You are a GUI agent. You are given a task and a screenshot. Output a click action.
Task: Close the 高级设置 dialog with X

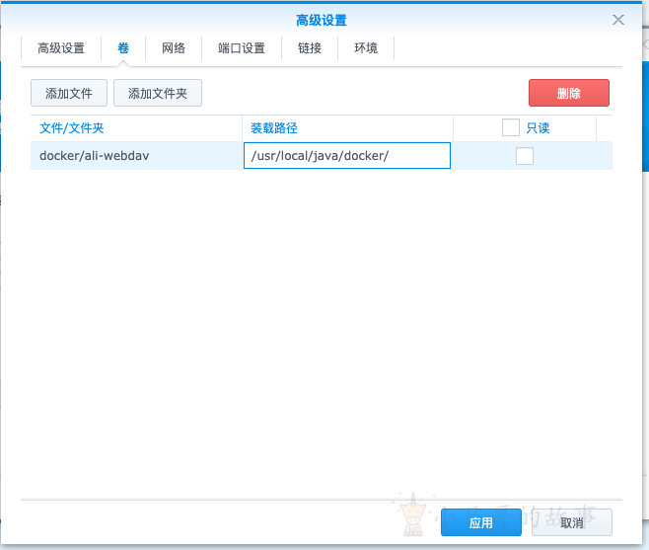click(x=618, y=20)
